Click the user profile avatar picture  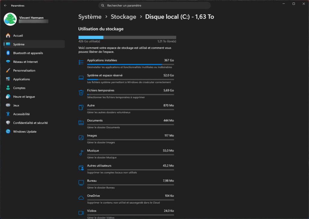(10, 19)
